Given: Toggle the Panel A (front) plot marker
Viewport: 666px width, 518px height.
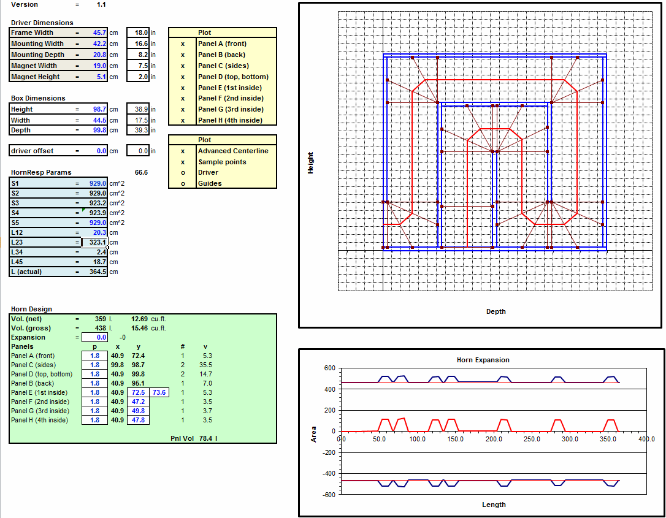Looking at the screenshot, I should (183, 44).
